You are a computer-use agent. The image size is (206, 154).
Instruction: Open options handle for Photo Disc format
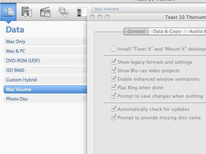coord(84,99)
